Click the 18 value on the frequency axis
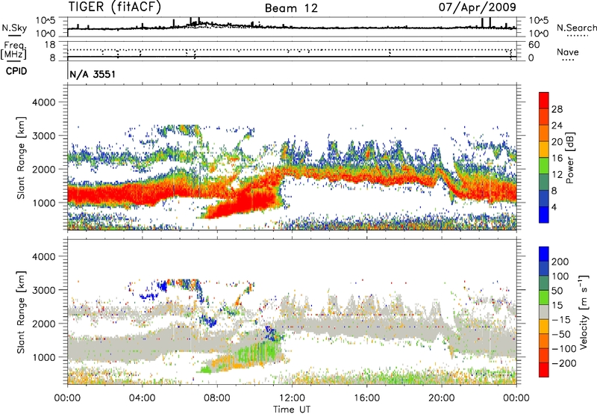The width and height of the screenshot is (597, 414). coord(50,45)
